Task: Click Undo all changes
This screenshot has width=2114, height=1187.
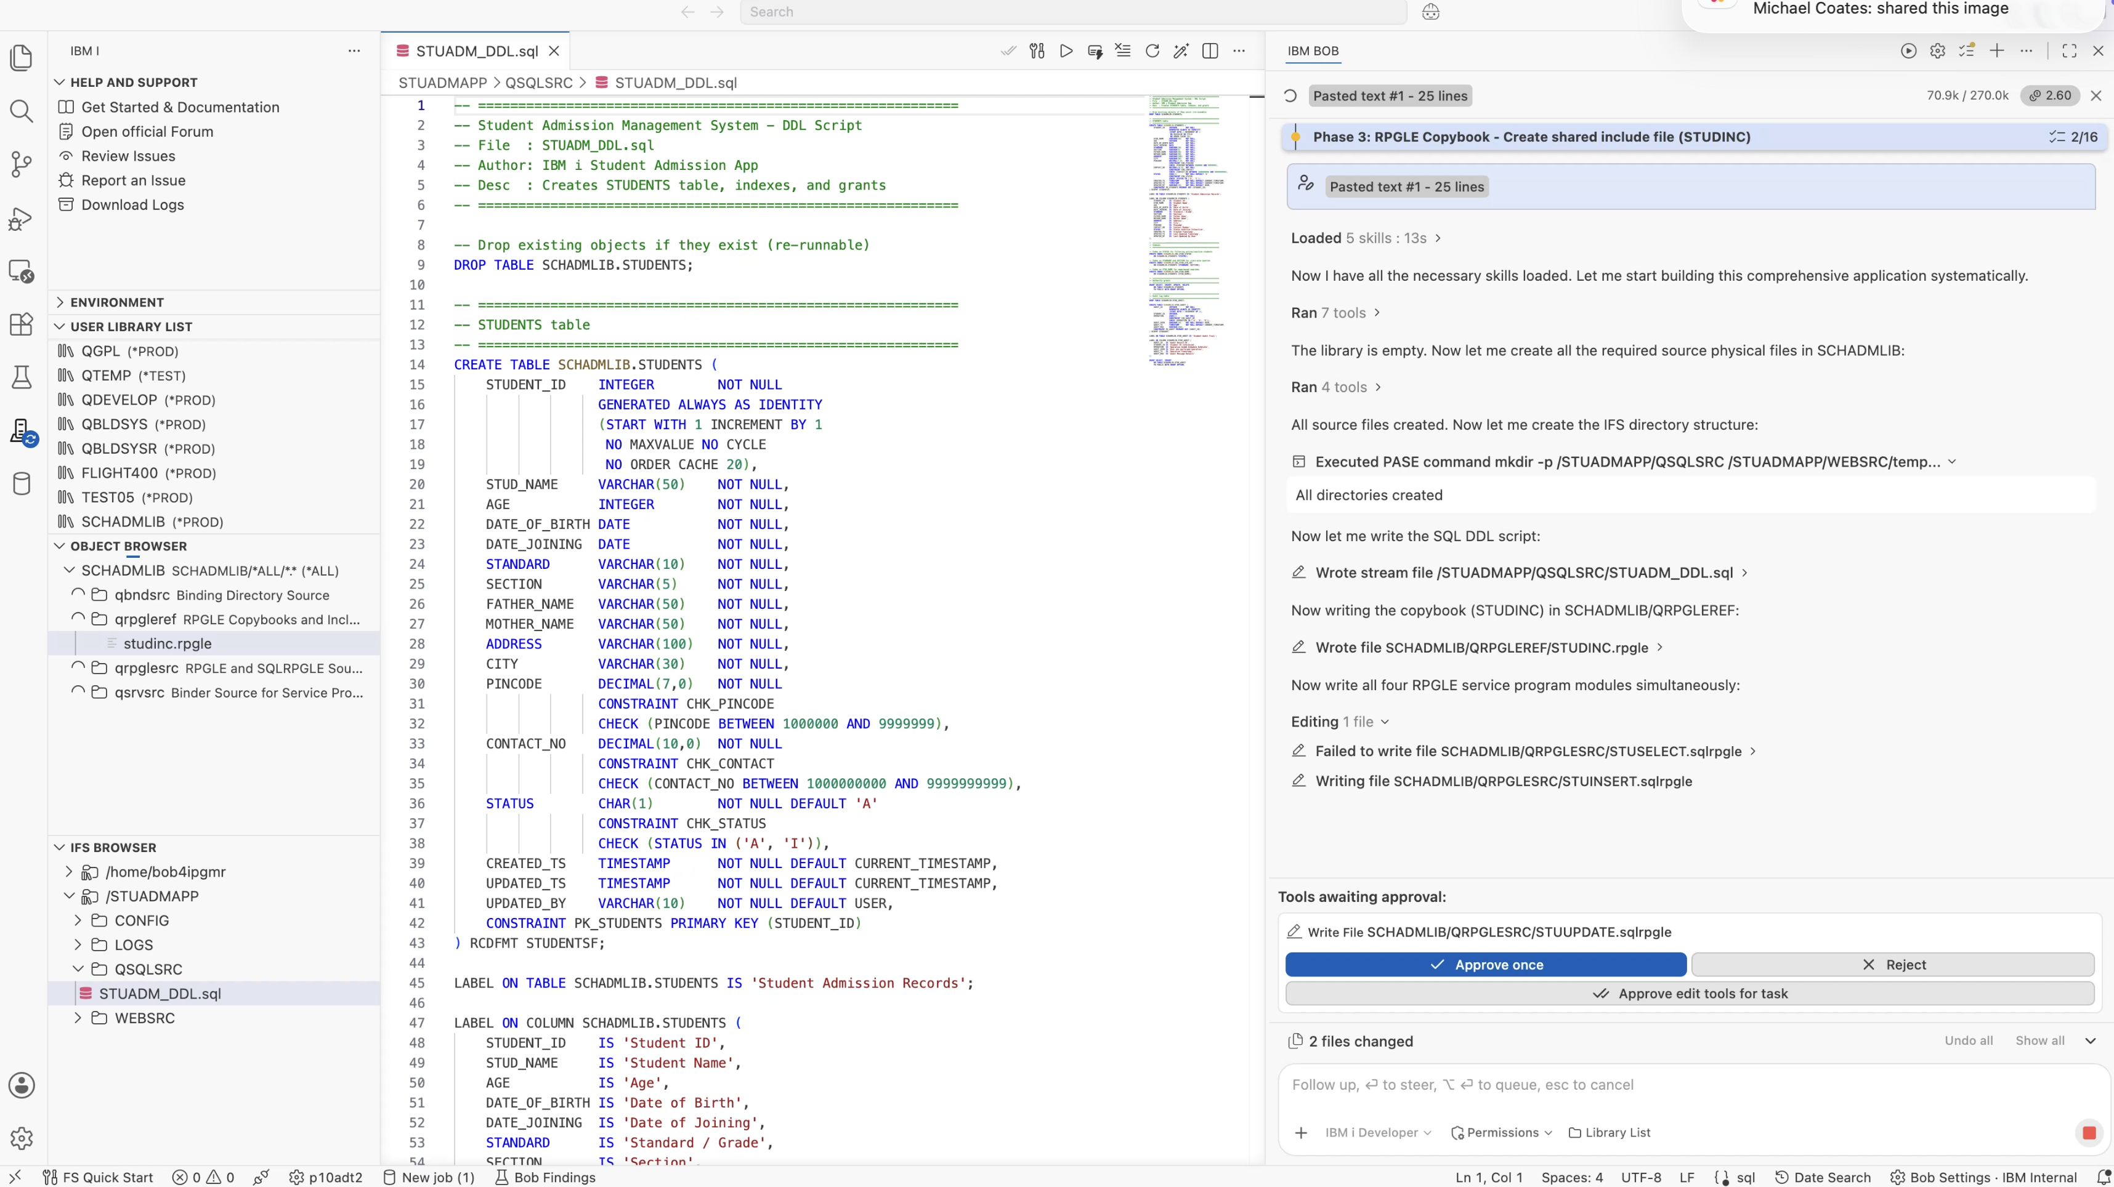Action: (x=1968, y=1040)
